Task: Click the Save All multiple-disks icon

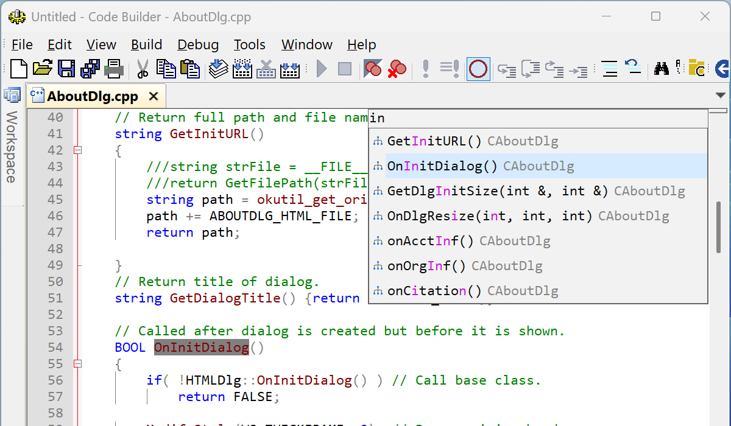Action: click(x=91, y=69)
